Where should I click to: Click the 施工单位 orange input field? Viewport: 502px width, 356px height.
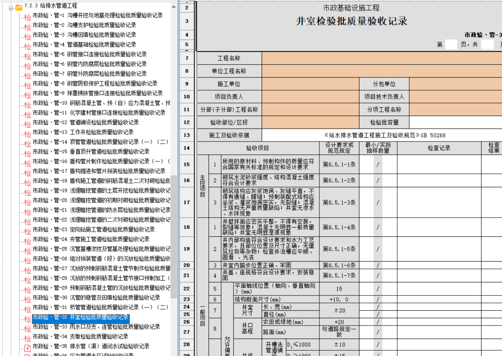310,84
